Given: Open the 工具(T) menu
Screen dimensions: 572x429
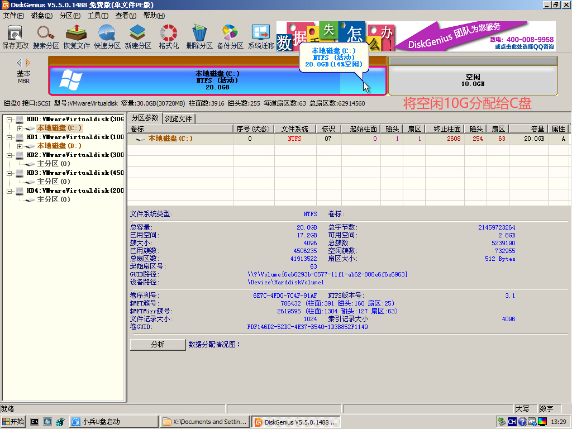Looking at the screenshot, I should (98, 15).
